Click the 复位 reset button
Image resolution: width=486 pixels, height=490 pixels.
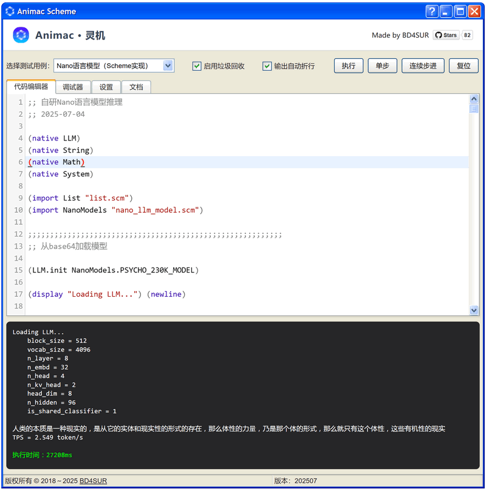click(x=464, y=66)
